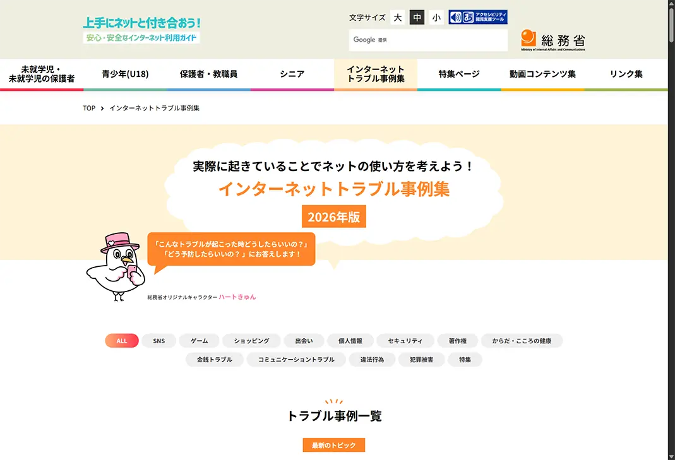Filter cases by ゲーム category

click(x=200, y=341)
